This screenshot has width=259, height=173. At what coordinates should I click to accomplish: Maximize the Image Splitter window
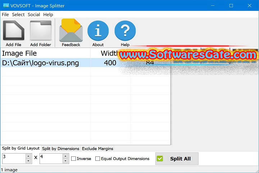point(231,6)
